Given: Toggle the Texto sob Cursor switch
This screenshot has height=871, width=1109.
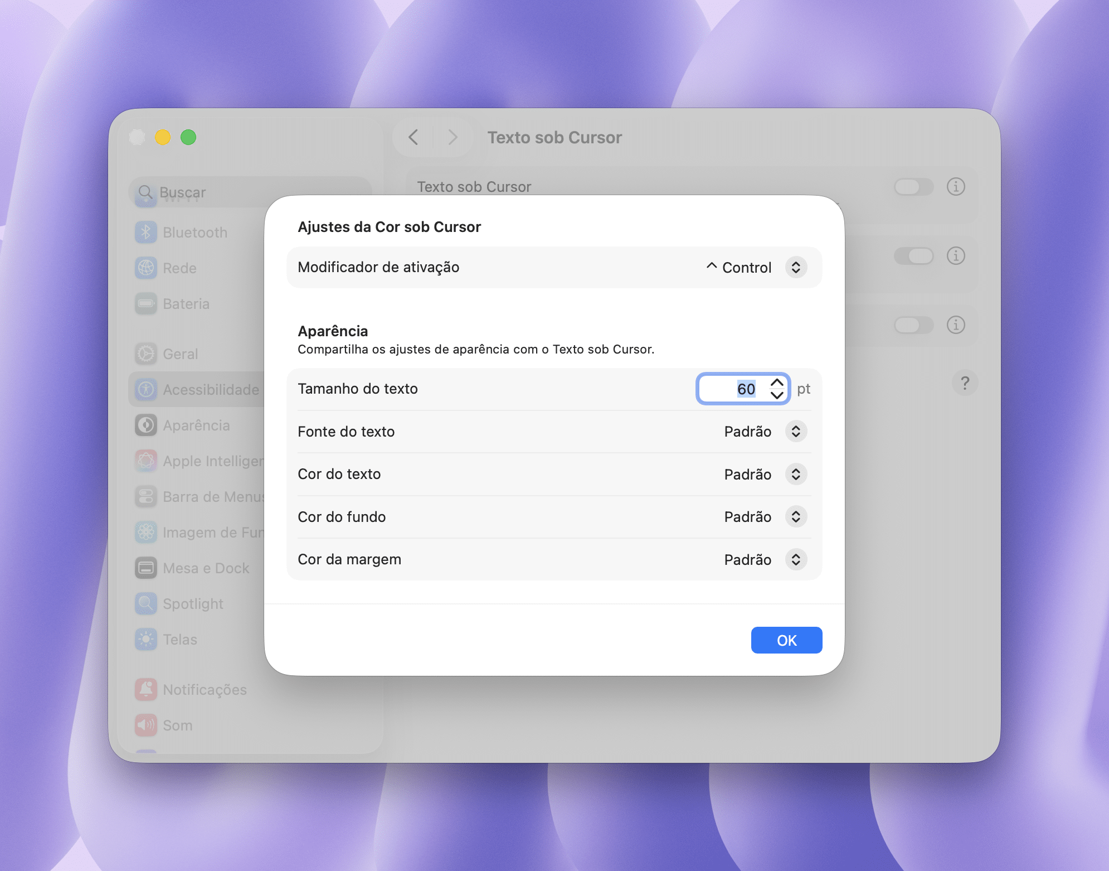Looking at the screenshot, I should pos(913,187).
